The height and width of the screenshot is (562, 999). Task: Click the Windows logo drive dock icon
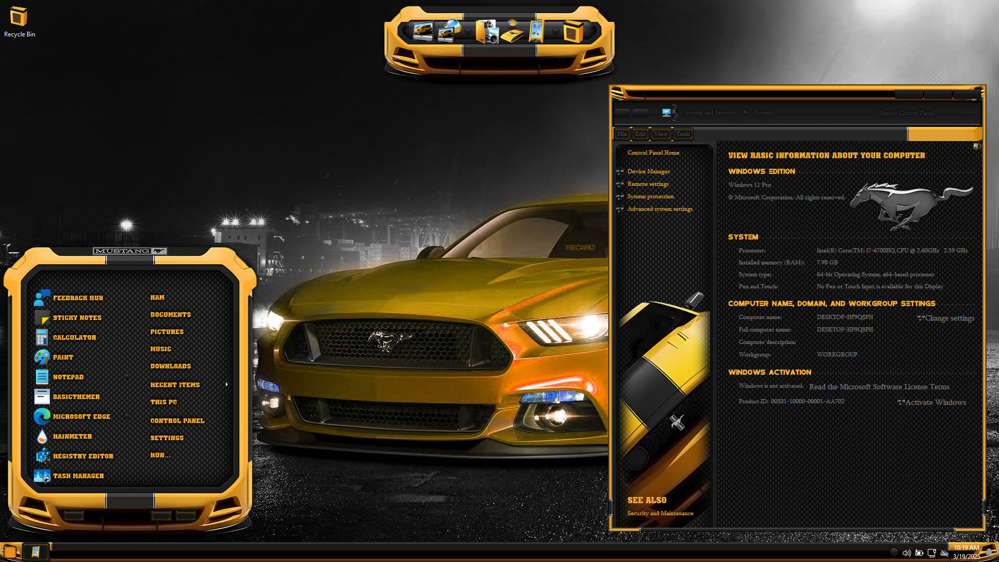click(x=513, y=31)
